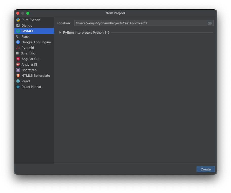Select Bootstrap project type

click(34, 70)
